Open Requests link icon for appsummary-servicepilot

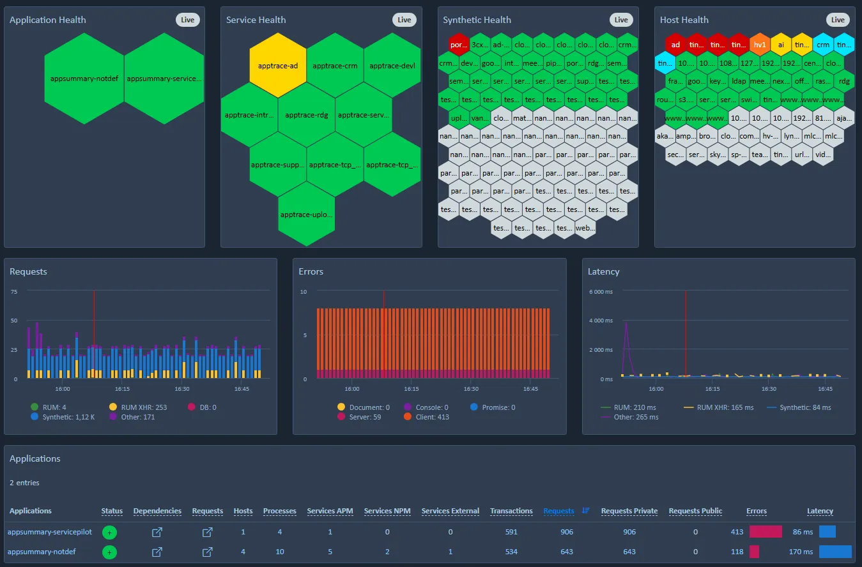pos(207,532)
